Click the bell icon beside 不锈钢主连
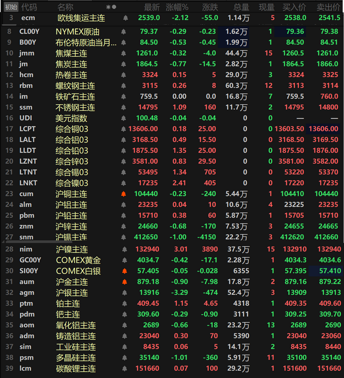The height and width of the screenshot is (378, 344). [x=124, y=107]
